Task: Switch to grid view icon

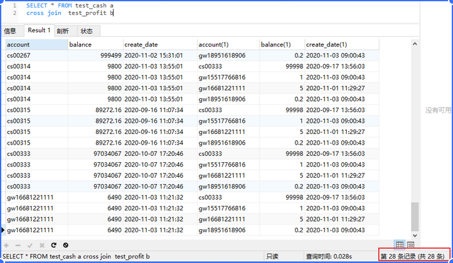Action: click(399, 245)
